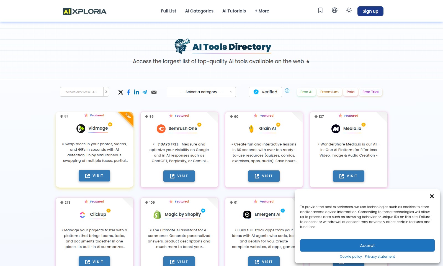The image size is (443, 266).
Task: Click the Vidmage logo icon
Action: pos(81,129)
